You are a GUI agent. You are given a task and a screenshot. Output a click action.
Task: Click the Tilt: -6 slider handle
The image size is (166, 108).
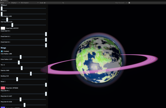pyautogui.click(x=22, y=68)
